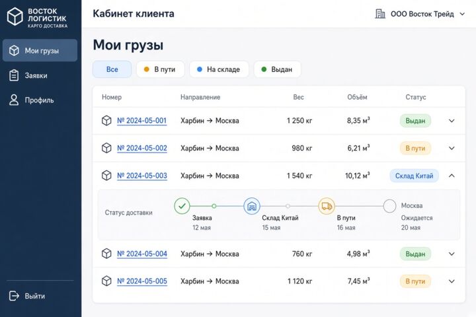Click the weight value 1 250 кг
The image size is (476, 317).
coord(299,121)
